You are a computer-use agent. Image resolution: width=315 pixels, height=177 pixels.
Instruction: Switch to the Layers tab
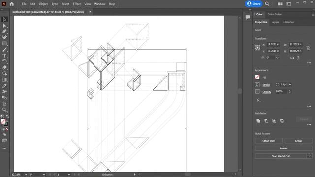275,22
